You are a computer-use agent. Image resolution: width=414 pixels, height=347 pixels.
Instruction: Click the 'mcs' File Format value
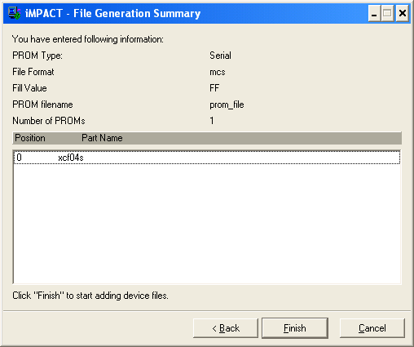218,72
